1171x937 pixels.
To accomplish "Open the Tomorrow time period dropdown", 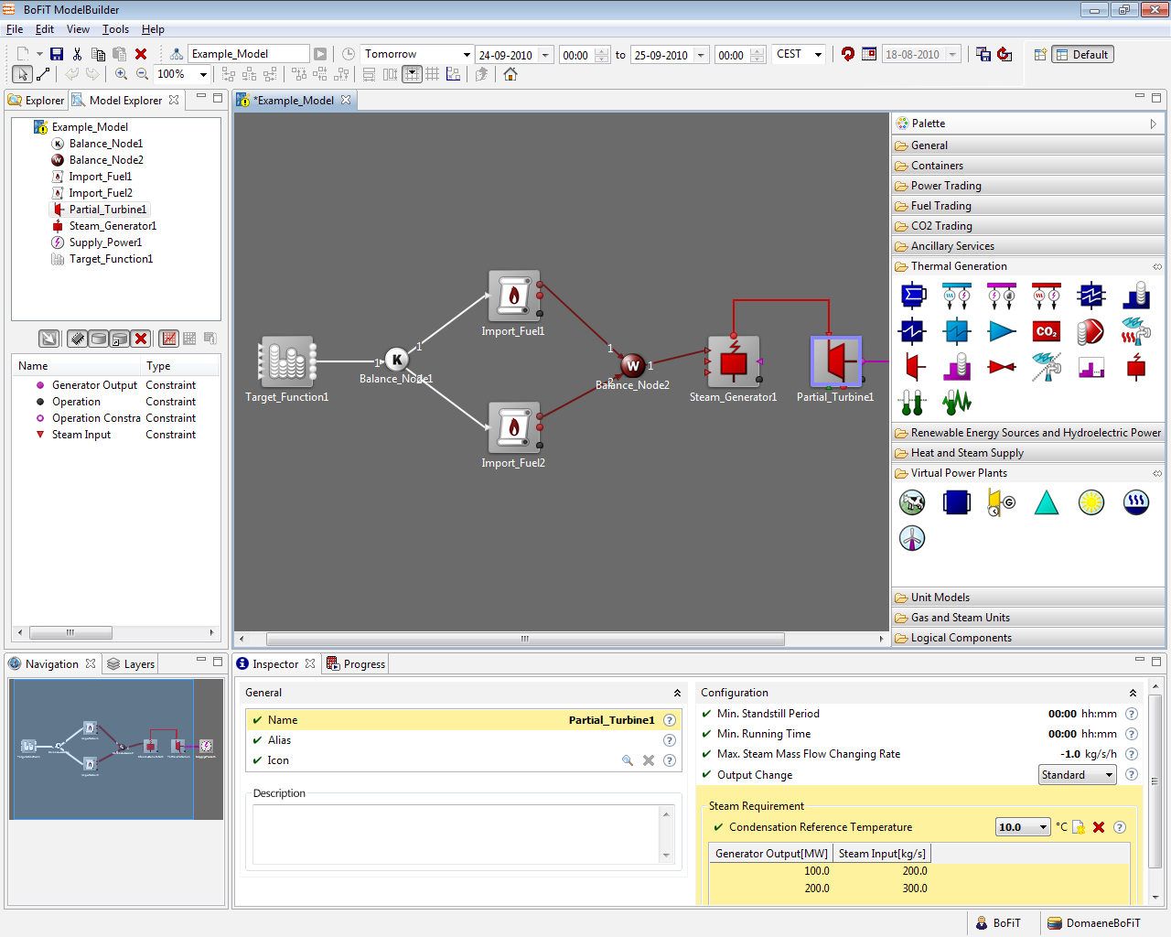I will click(x=467, y=55).
